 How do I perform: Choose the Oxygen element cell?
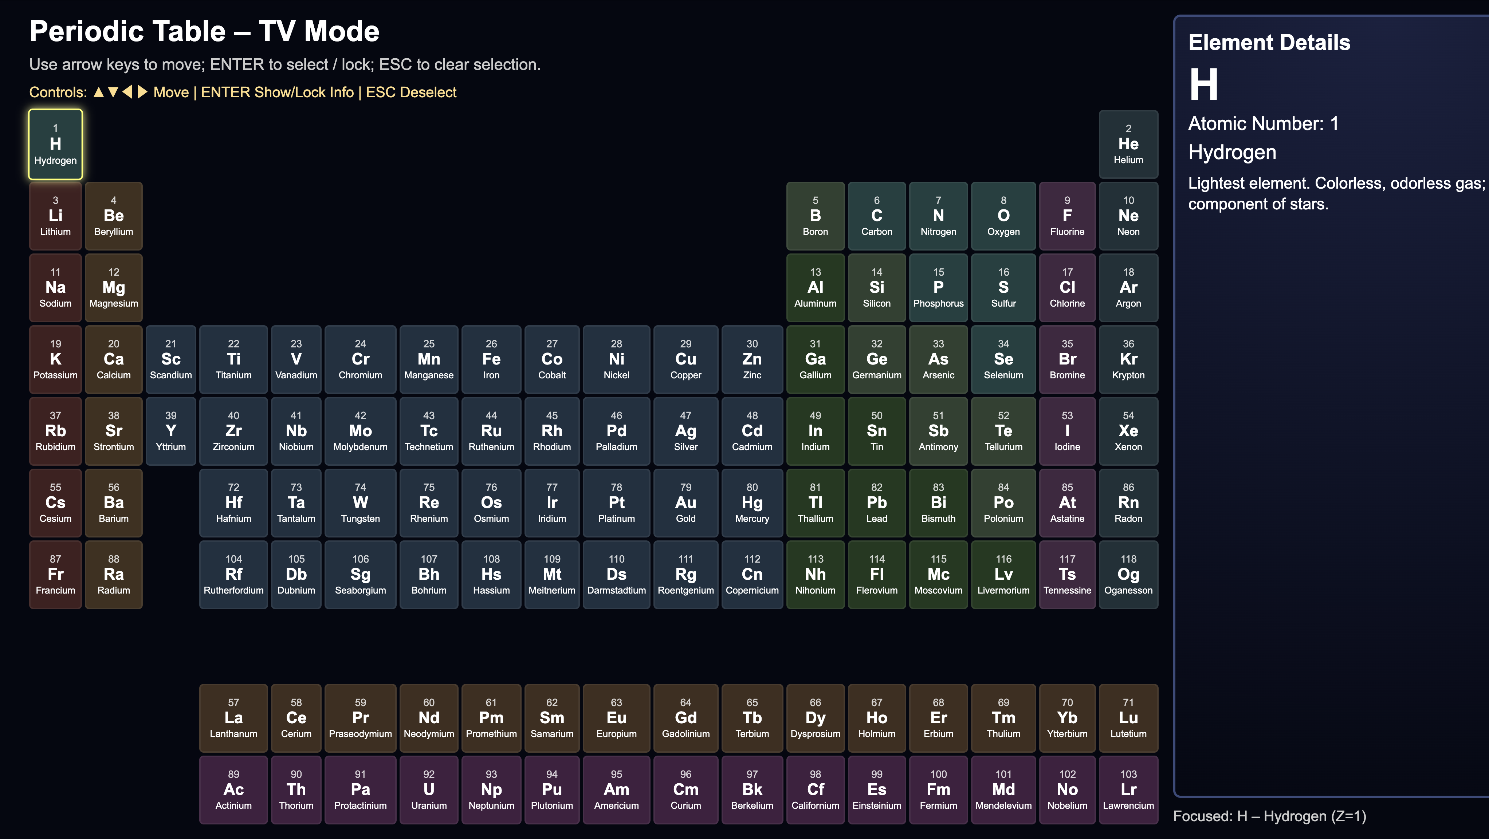click(x=1003, y=216)
